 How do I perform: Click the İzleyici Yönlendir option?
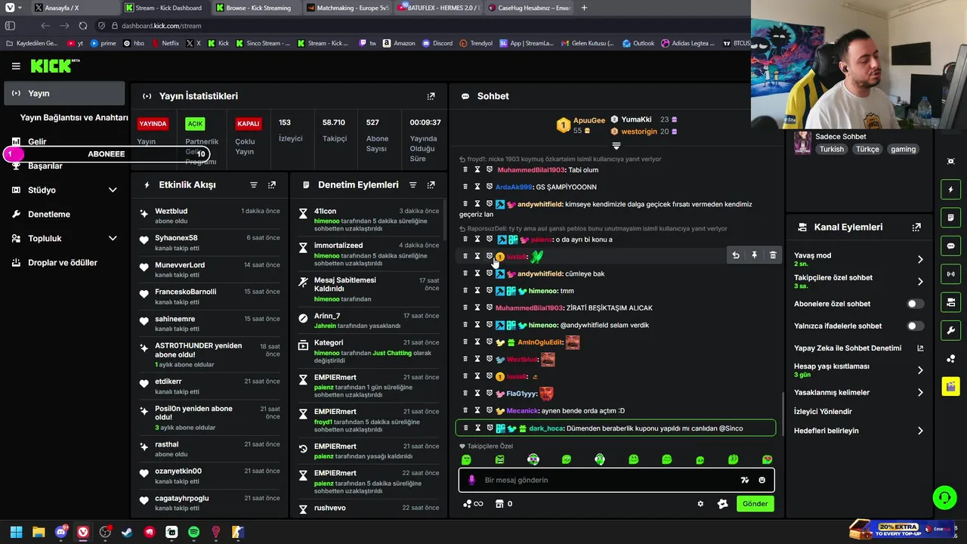823,412
